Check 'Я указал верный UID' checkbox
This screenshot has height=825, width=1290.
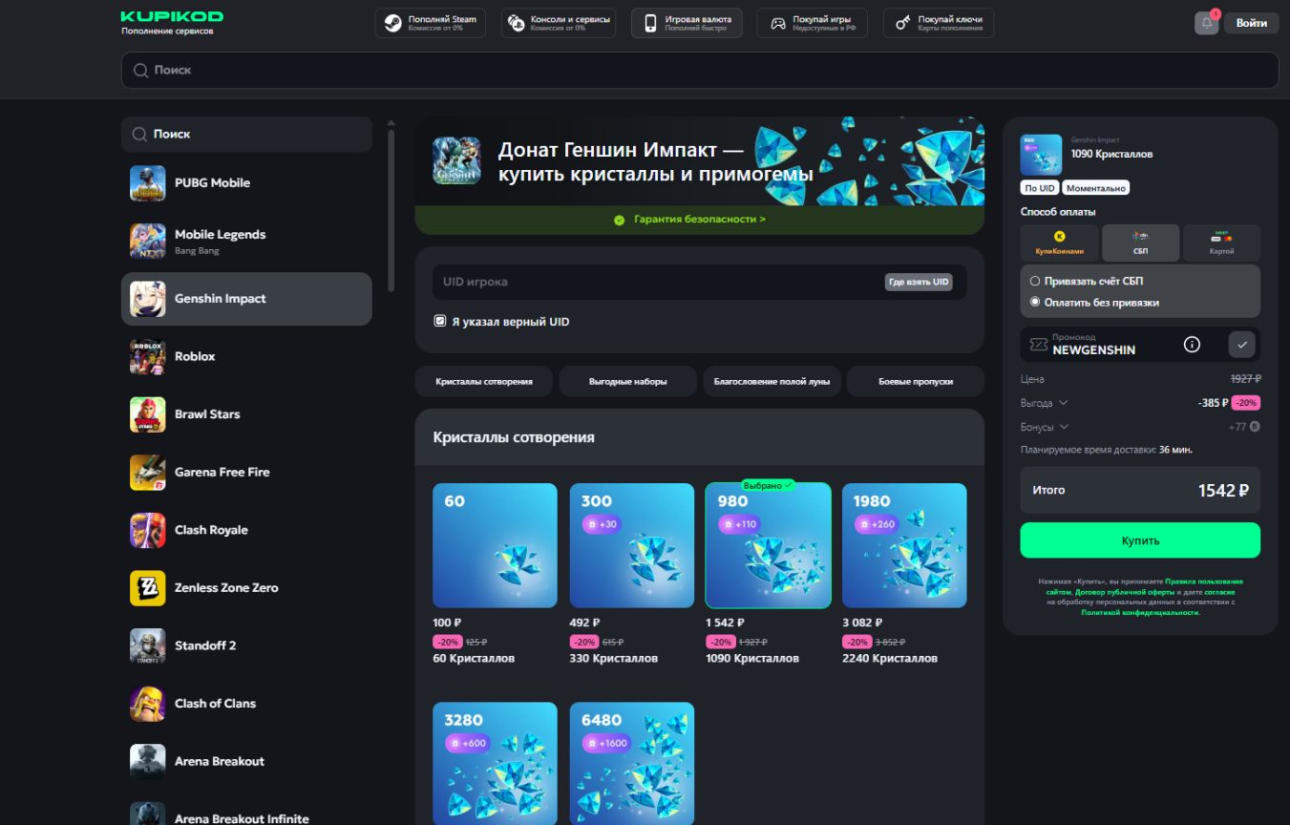(440, 322)
